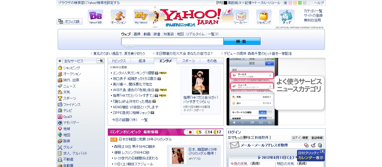Click the red-star ball icon in mail row
The width and height of the screenshot is (382, 167).
(x=306, y=145)
